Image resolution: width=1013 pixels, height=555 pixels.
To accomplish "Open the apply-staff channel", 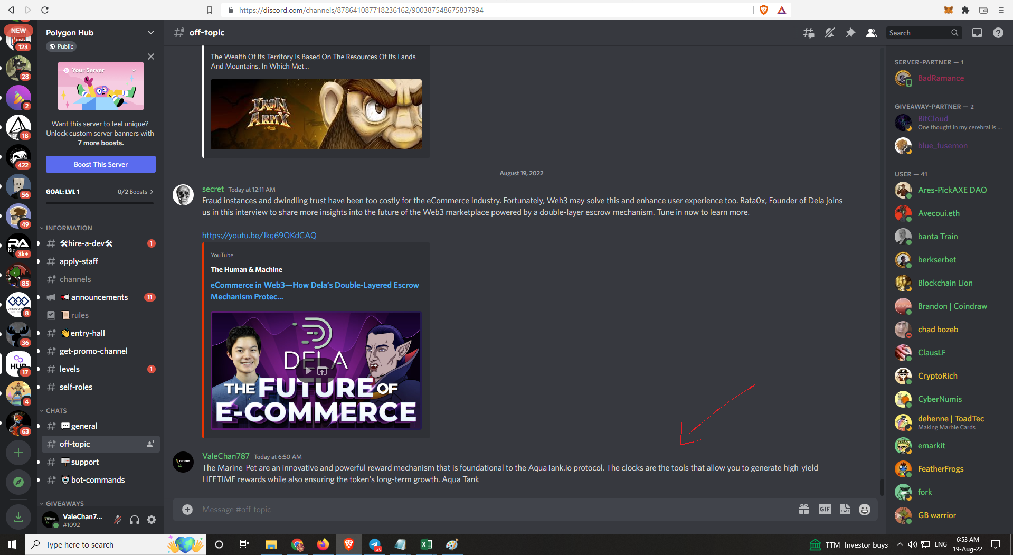I will coord(100,261).
